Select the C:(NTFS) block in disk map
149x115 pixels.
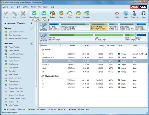(54, 26)
